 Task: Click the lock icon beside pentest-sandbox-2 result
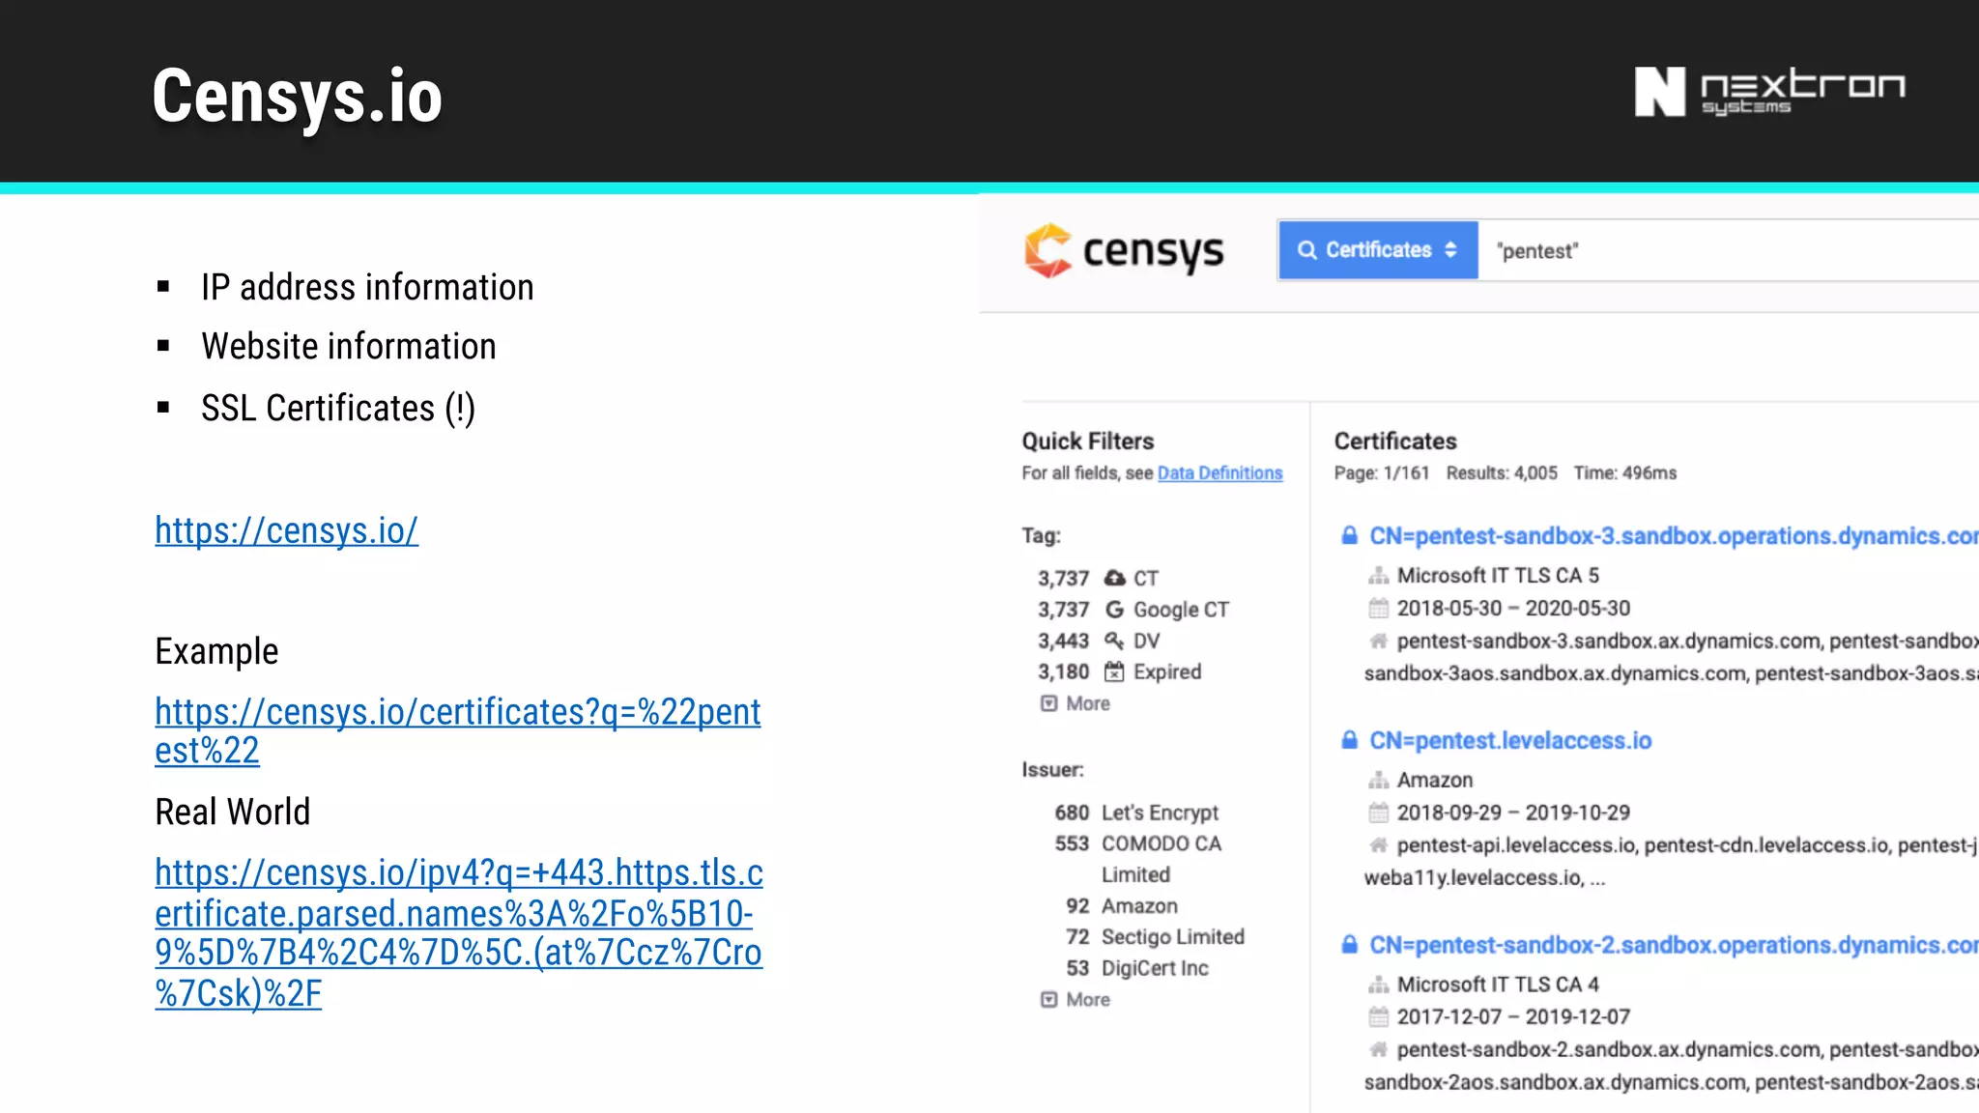click(1349, 944)
